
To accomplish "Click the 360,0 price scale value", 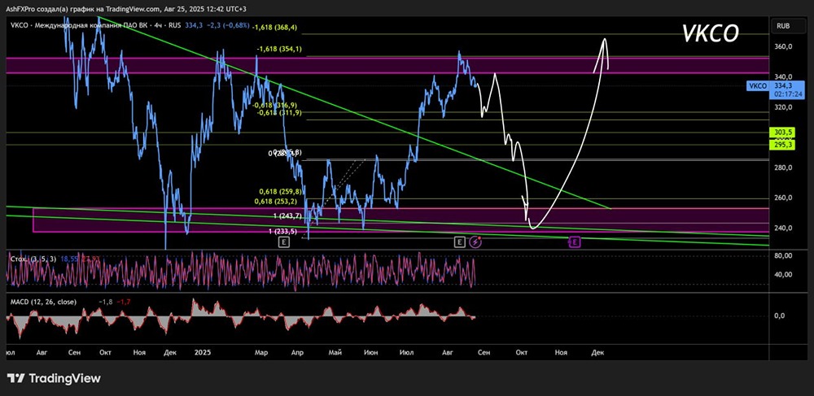I will pyautogui.click(x=783, y=46).
